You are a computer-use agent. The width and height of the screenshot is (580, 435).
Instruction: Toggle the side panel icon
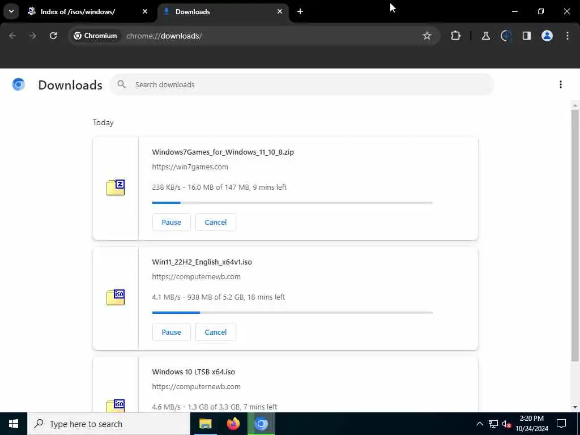click(527, 36)
